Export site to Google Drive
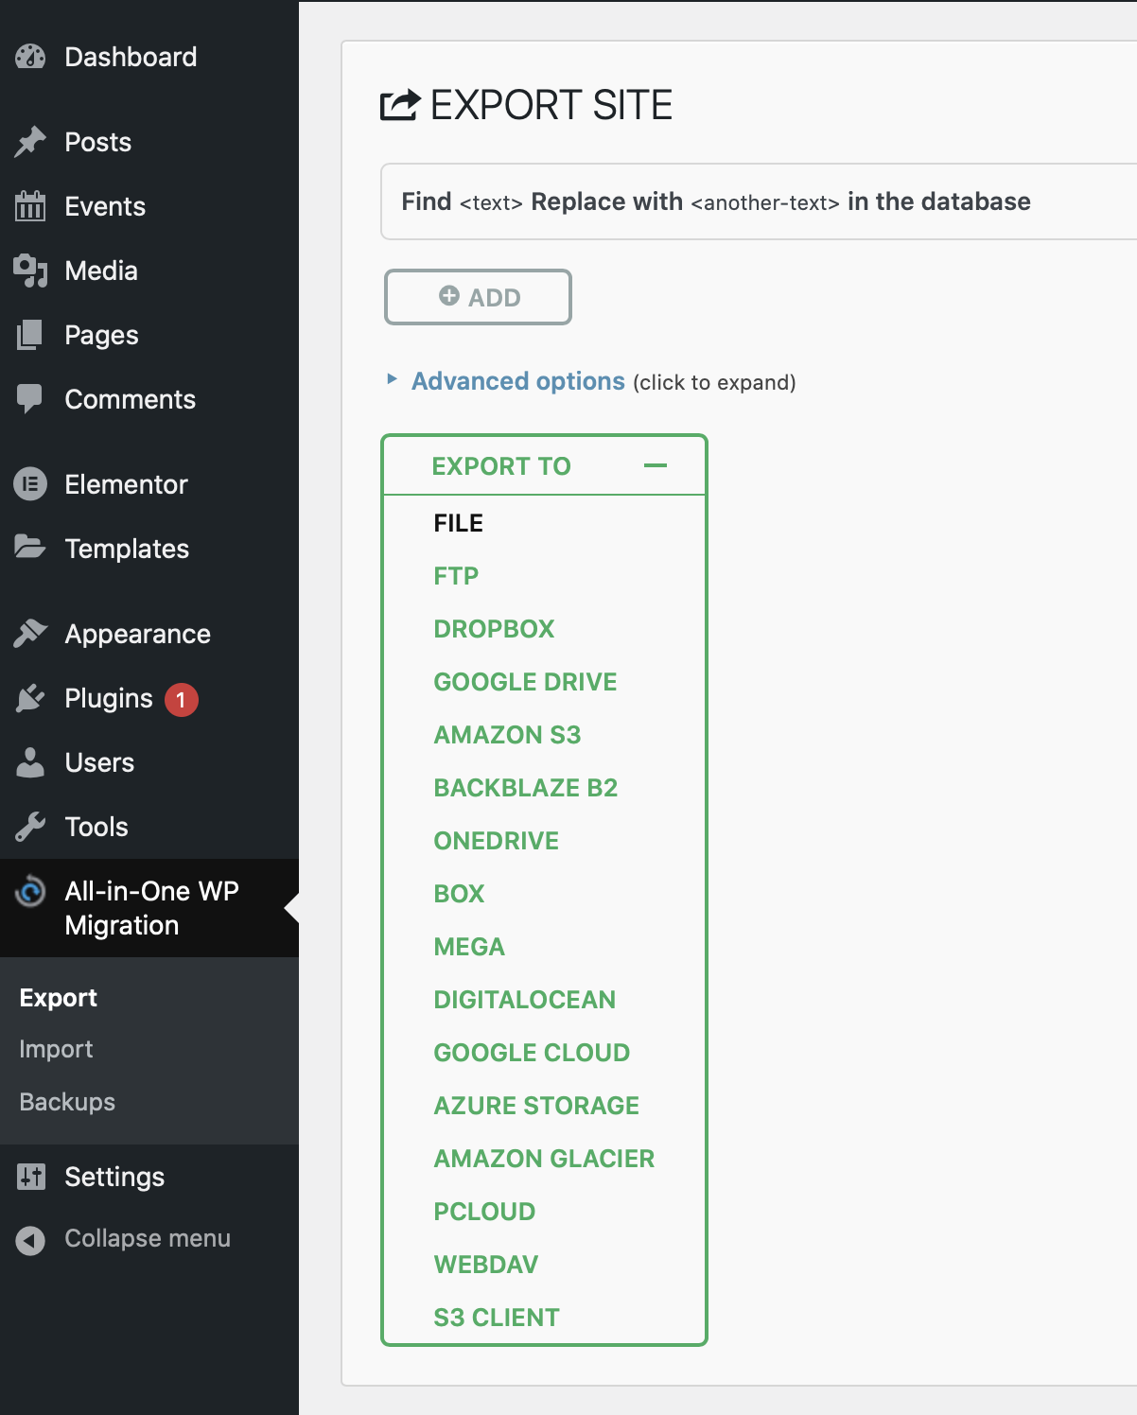The image size is (1137, 1415). 525,682
